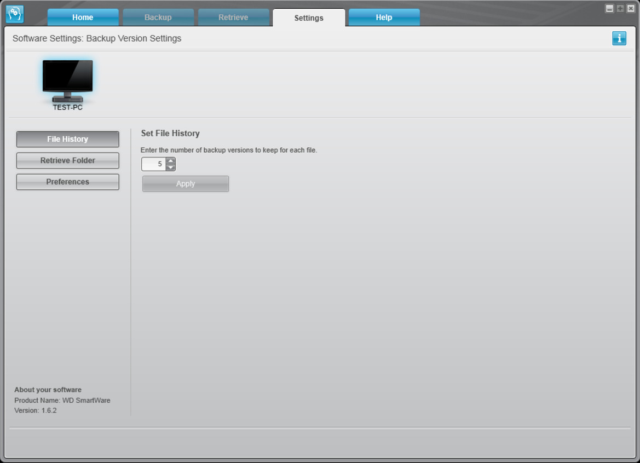The height and width of the screenshot is (463, 640).
Task: Click the 'Set File History' heading
Action: (x=170, y=134)
